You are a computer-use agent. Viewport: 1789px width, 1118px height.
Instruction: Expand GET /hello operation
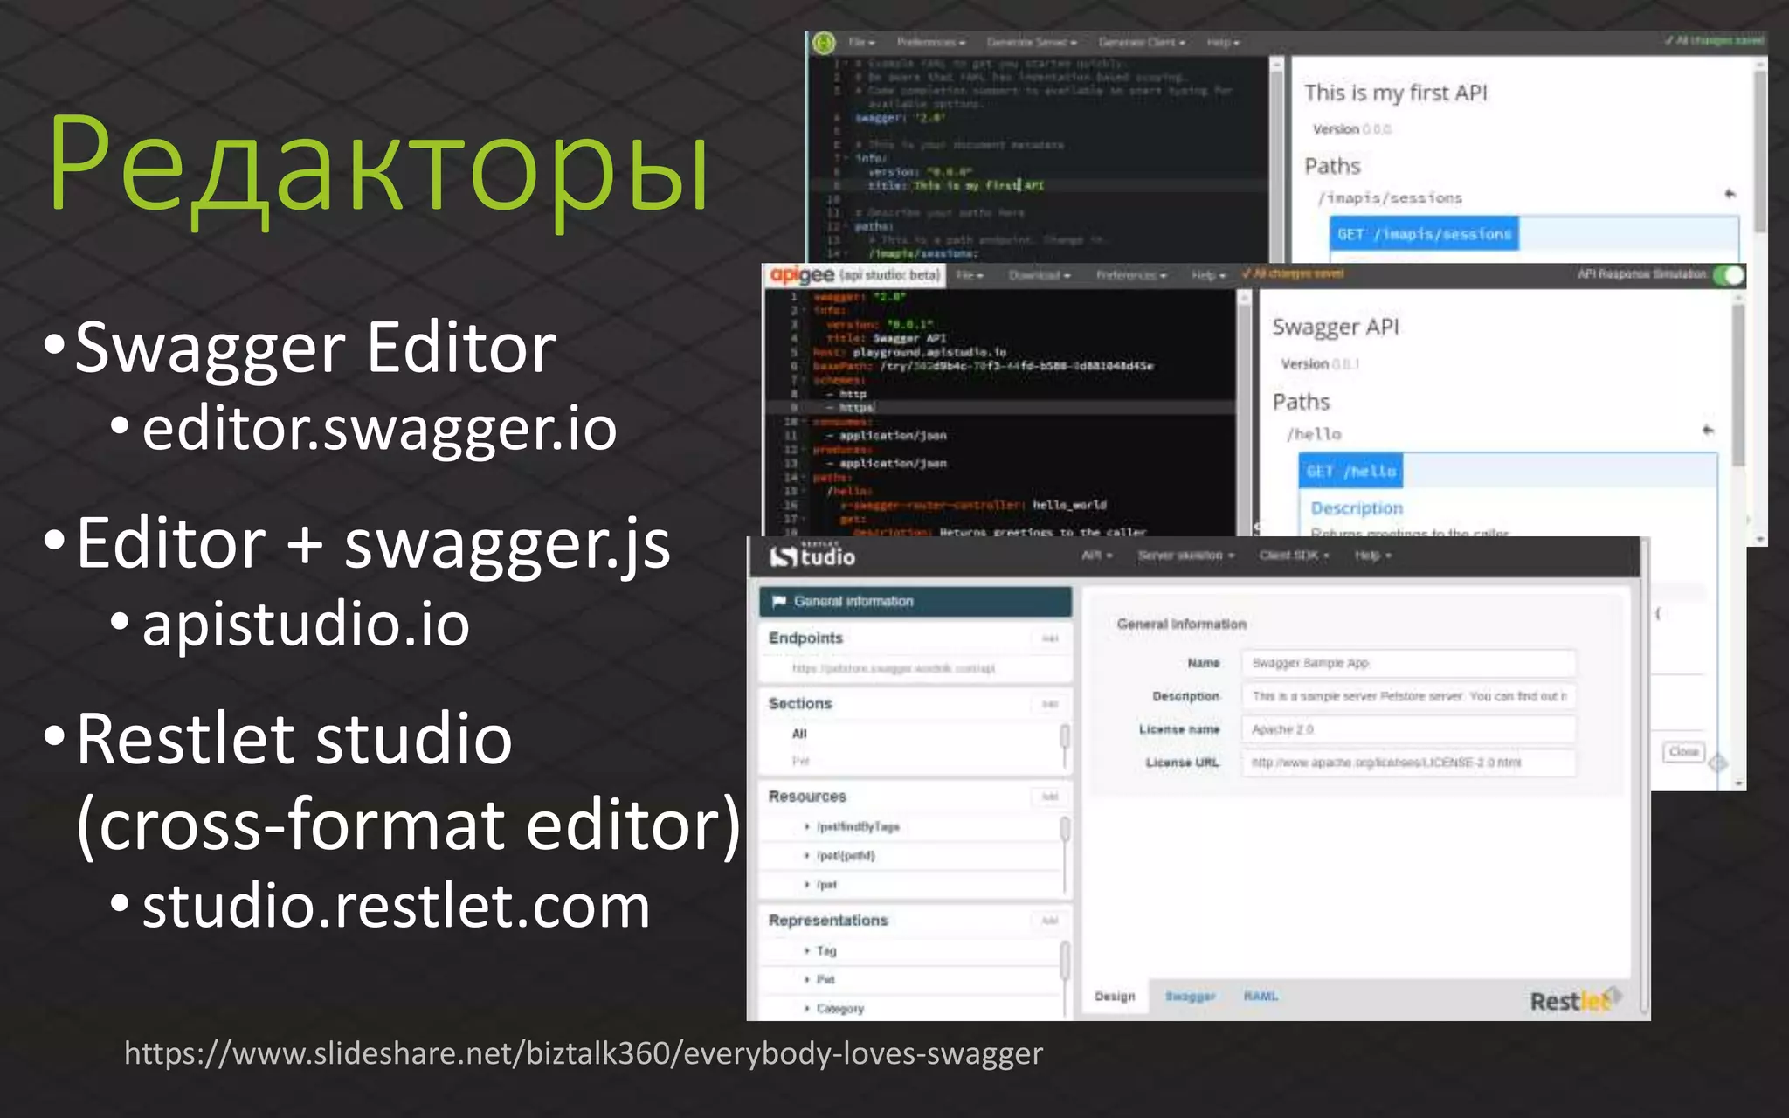pos(1350,472)
